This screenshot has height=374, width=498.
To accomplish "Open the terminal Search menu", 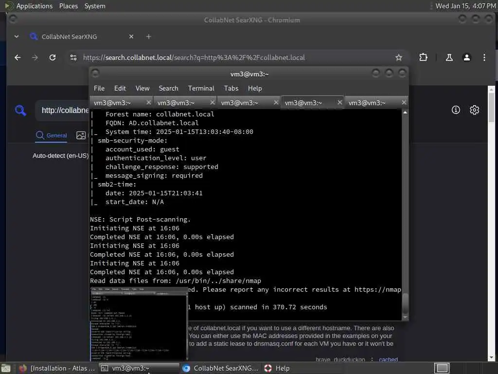I will pyautogui.click(x=168, y=89).
